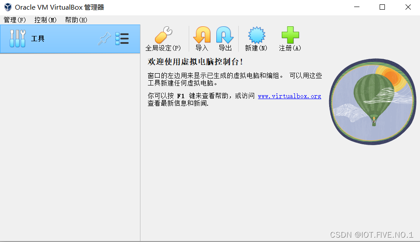Screen dimensions: 420x242
Task: Open the 帮助(H) menu
Action: click(76, 20)
